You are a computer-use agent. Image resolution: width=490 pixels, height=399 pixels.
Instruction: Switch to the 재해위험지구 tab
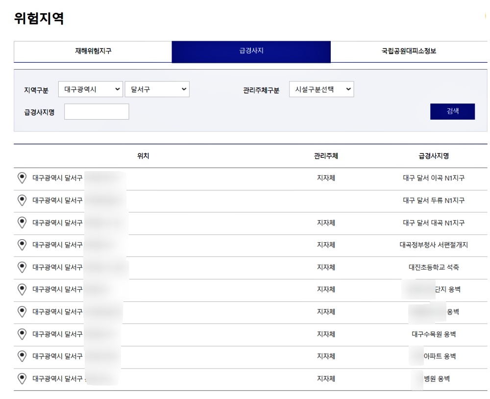[93, 52]
